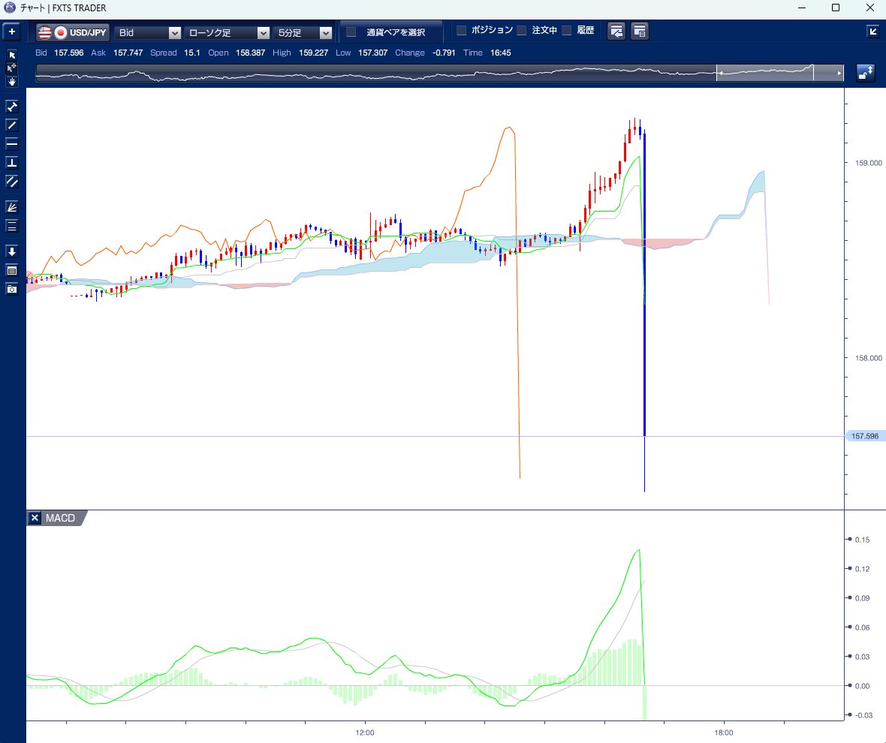This screenshot has height=743, width=886.
Task: Select the pointer-with-crosshair move tool
Action: tap(12, 68)
